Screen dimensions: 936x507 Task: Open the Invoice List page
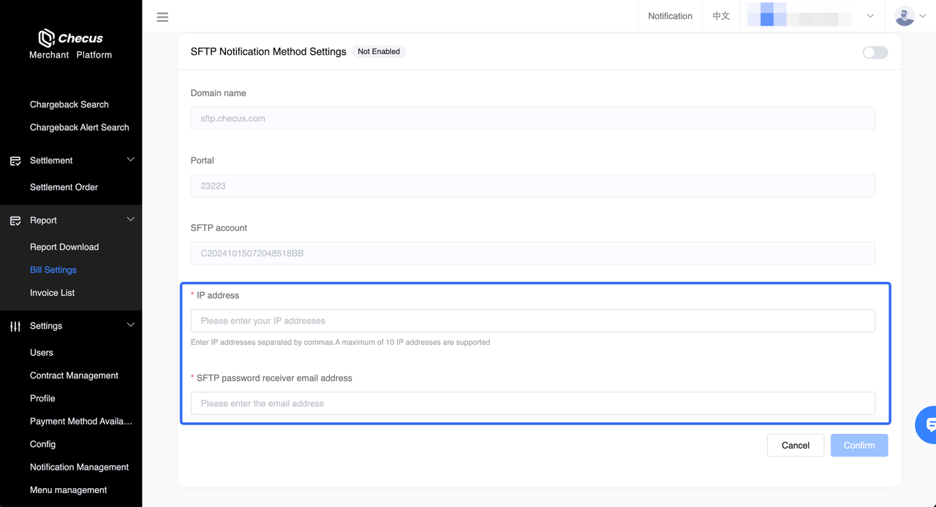click(x=52, y=293)
